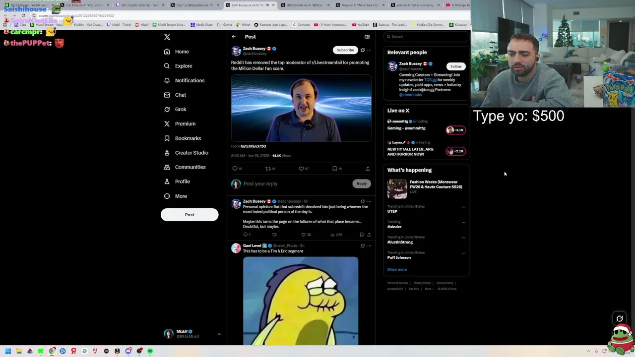Click the reply icon on the main post
635x357 pixels.
coord(235,169)
